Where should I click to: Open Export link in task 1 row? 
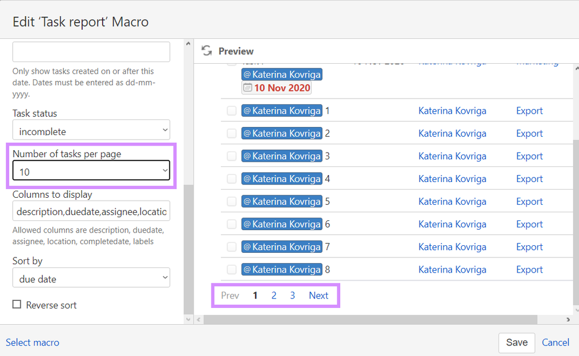coord(529,111)
